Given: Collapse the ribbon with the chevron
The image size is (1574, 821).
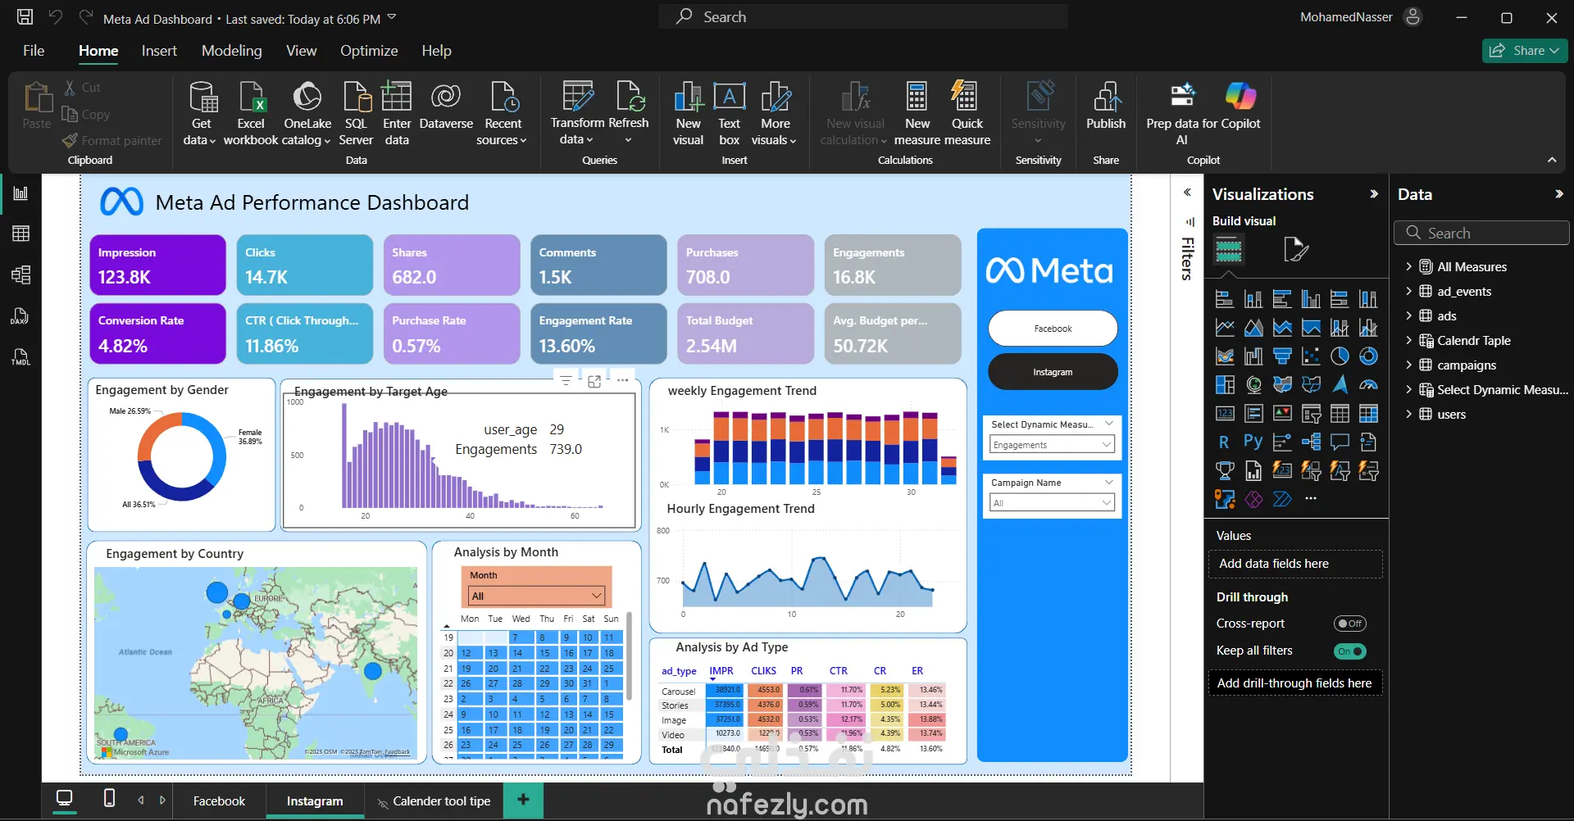Looking at the screenshot, I should click(1552, 160).
